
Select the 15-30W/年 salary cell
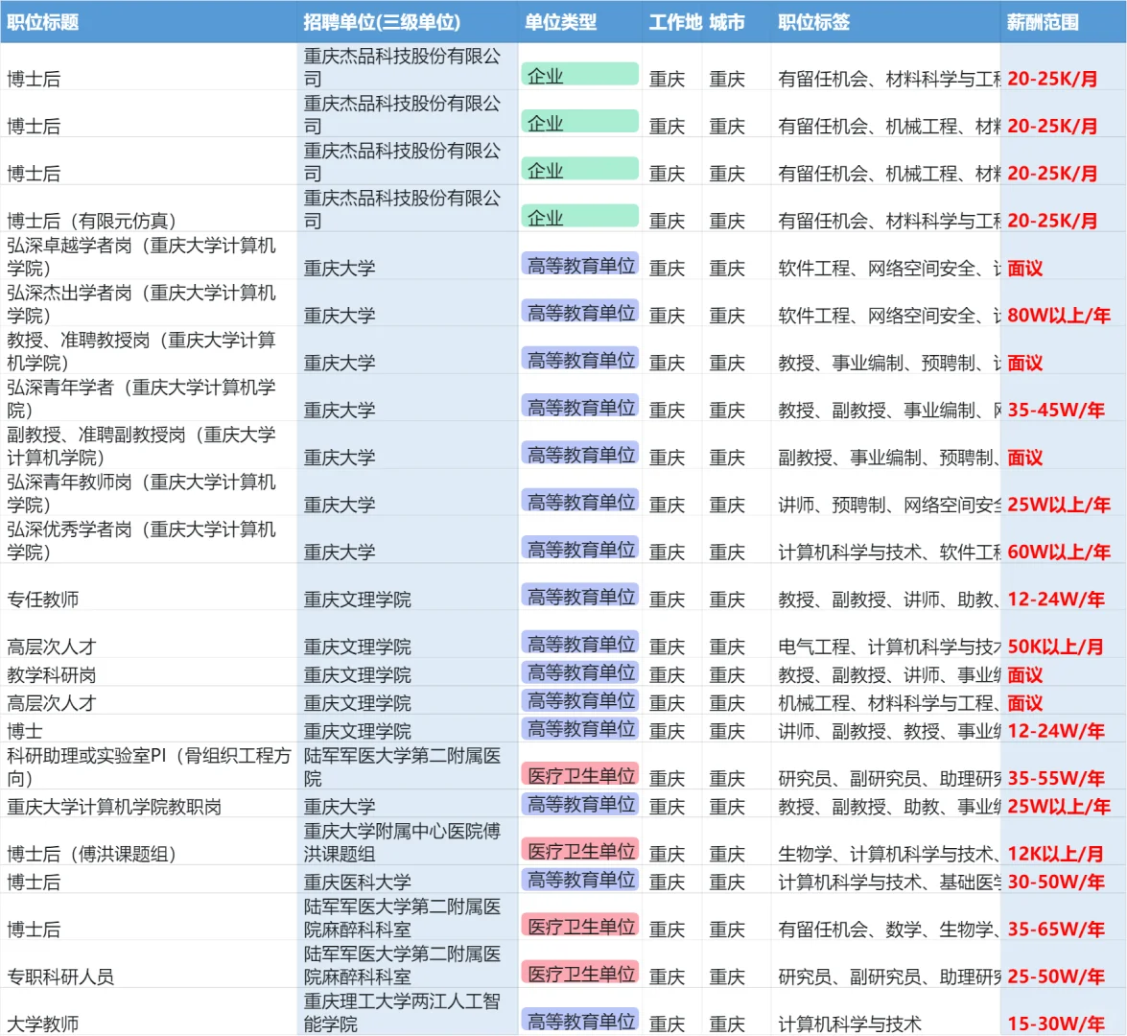pyautogui.click(x=1063, y=1012)
